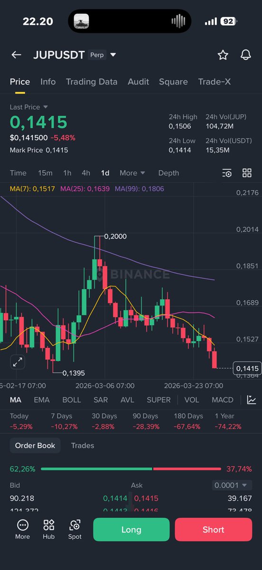Select ask price 0,1415 in order book
262x570 pixels.
[x=146, y=498]
